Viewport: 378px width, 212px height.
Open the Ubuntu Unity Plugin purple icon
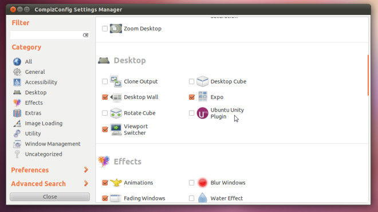(203, 113)
